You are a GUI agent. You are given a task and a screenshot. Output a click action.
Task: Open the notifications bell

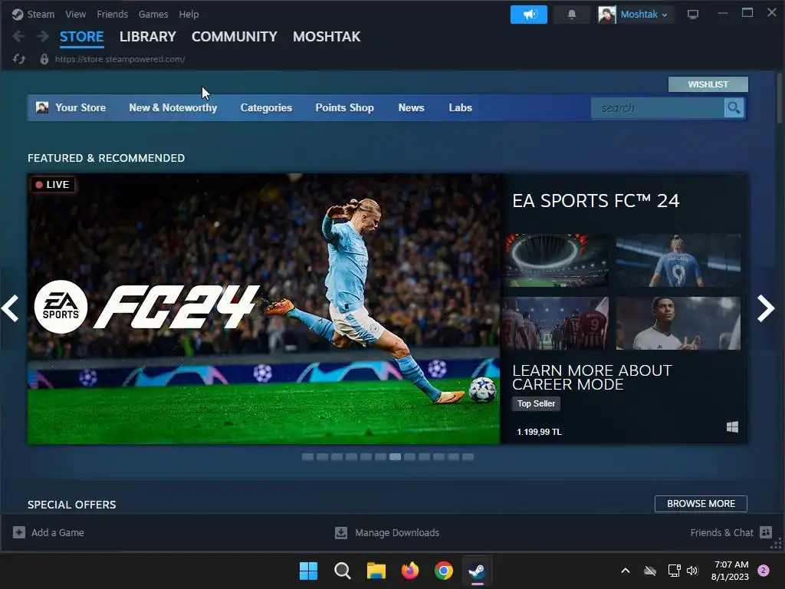click(x=572, y=15)
